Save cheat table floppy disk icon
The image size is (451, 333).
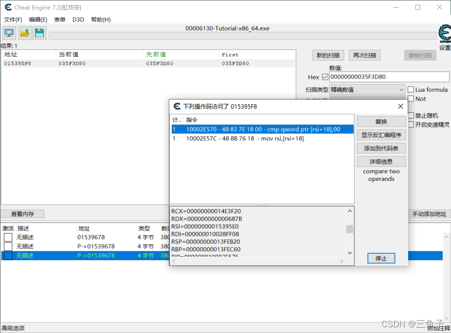click(39, 33)
